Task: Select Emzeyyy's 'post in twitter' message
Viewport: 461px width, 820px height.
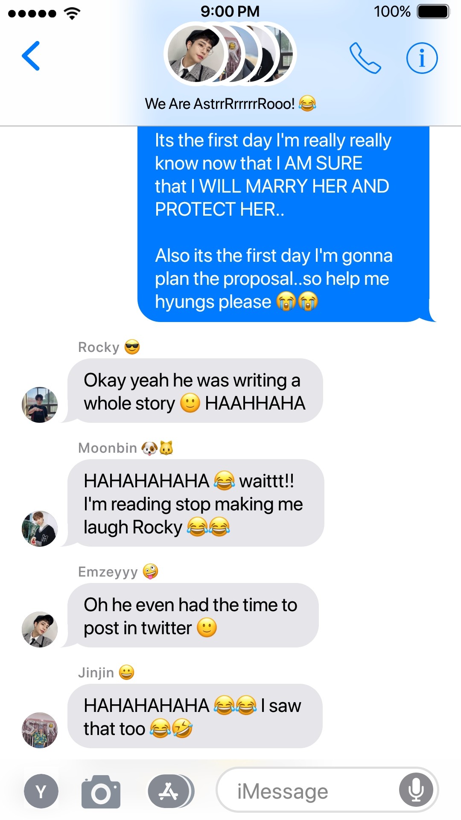Action: 192,615
